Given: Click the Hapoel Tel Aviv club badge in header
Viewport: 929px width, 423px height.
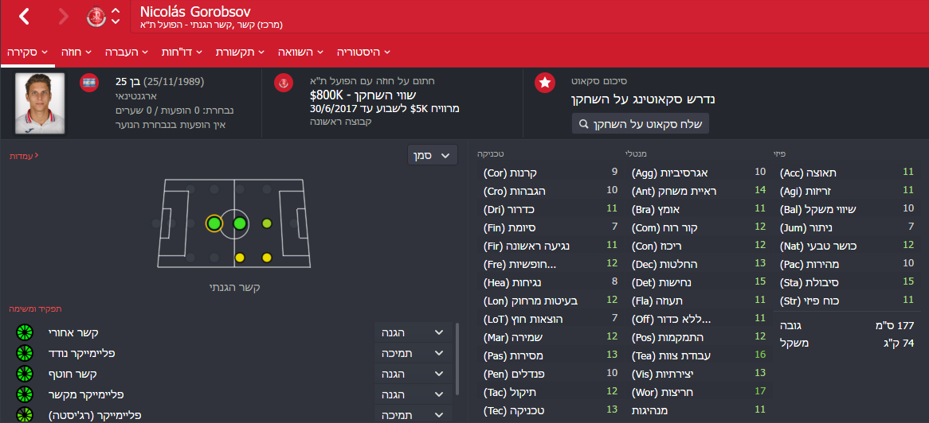Looking at the screenshot, I should (x=96, y=17).
